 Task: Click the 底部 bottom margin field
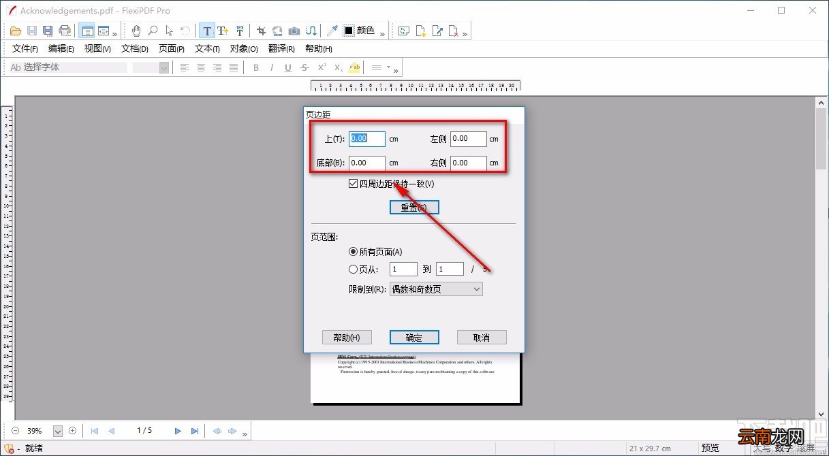click(x=367, y=163)
